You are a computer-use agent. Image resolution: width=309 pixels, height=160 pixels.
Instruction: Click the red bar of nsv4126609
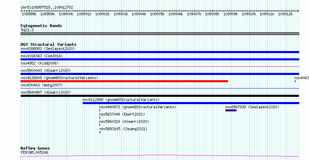[124, 81]
